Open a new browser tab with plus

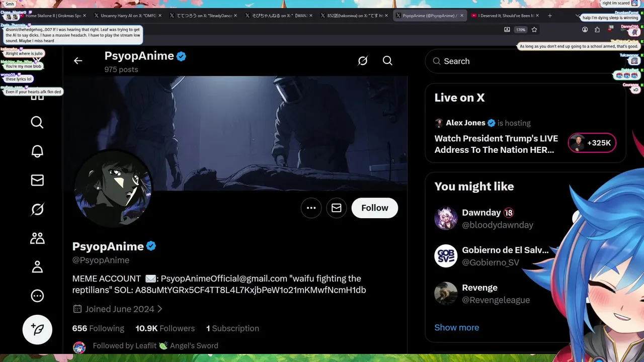pos(550,16)
